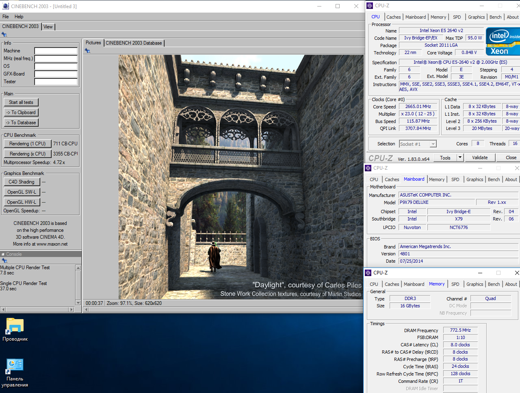The image size is (520, 393).
Task: Click picture viewer horizontal scrollbar left arrow
Action: (86, 310)
